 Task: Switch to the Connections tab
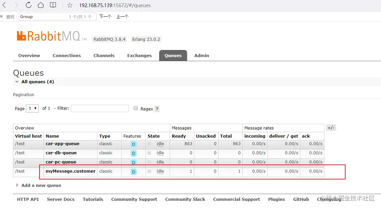pyautogui.click(x=66, y=55)
